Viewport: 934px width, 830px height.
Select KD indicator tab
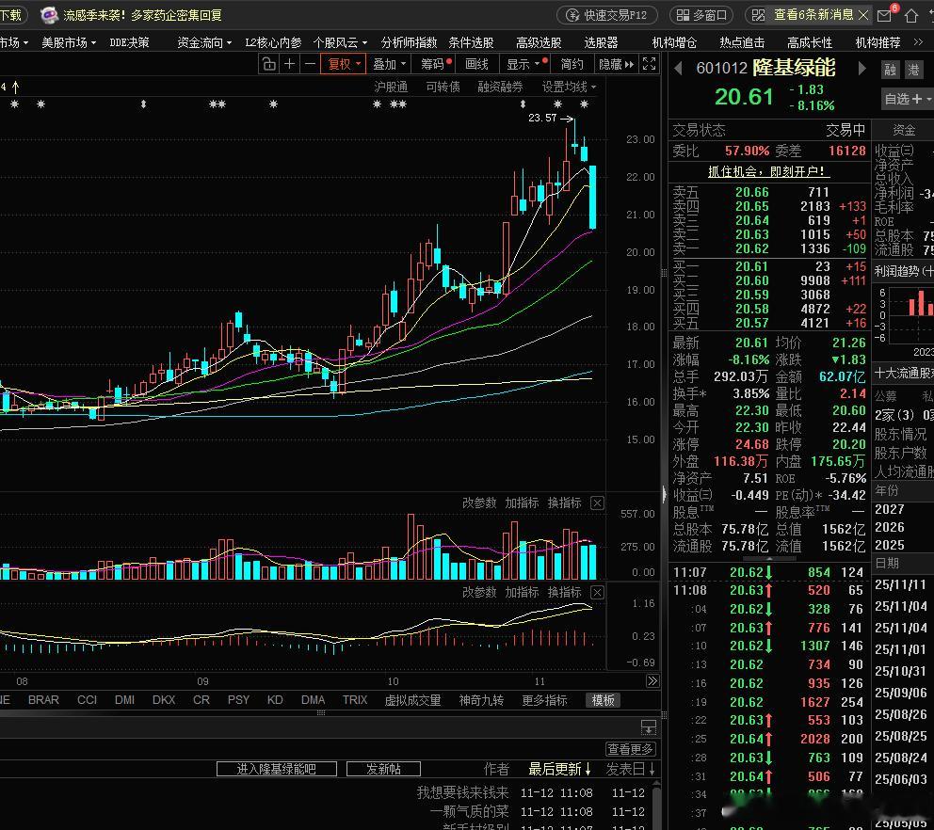(x=275, y=699)
